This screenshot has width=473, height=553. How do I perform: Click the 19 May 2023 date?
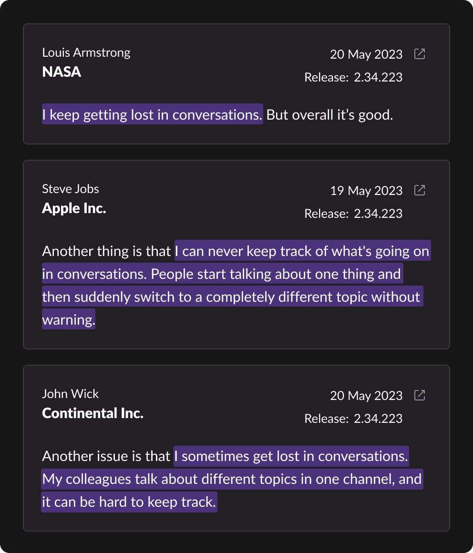[366, 191]
